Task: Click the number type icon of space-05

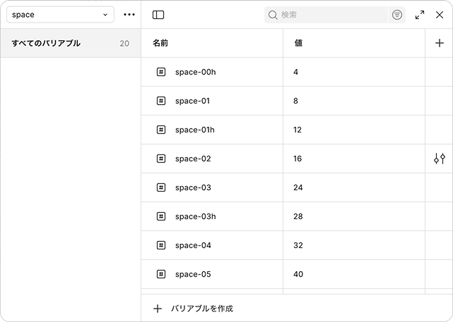Action: pos(161,274)
